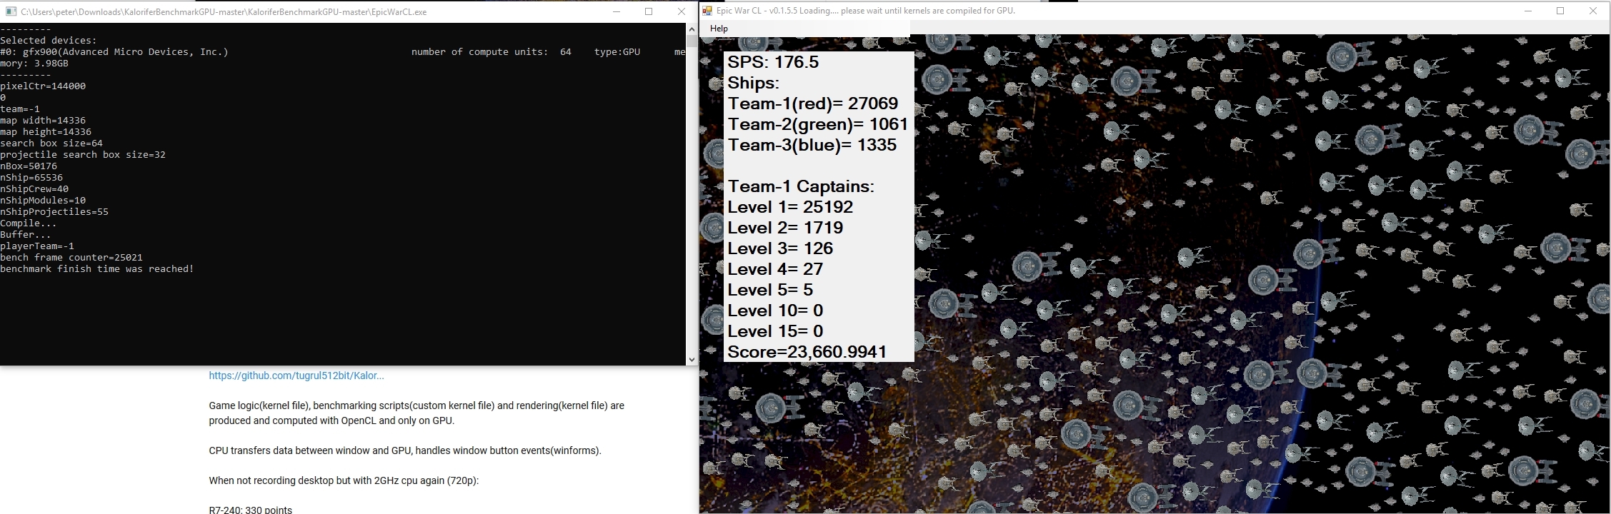Click the console line 'bench frame counter=25021'
The height and width of the screenshot is (514, 1611).
click(x=71, y=258)
